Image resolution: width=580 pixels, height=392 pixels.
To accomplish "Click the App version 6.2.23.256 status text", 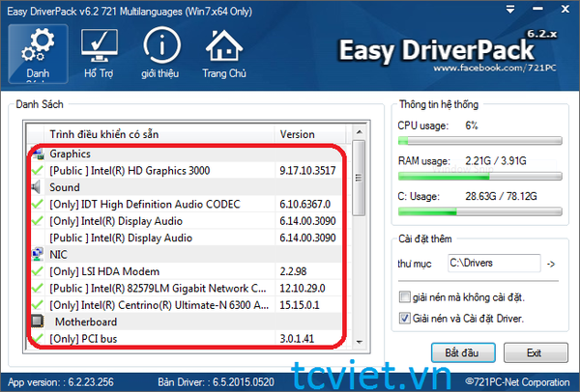I will [x=61, y=382].
